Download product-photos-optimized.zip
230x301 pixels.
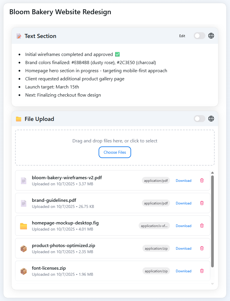pos(183,248)
